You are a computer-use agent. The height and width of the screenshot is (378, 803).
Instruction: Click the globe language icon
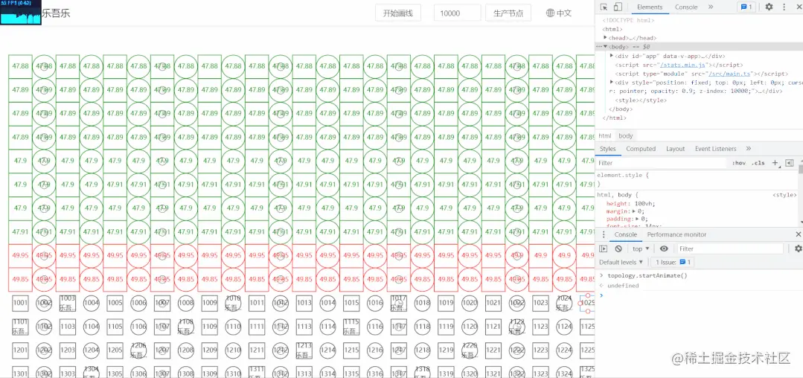550,13
